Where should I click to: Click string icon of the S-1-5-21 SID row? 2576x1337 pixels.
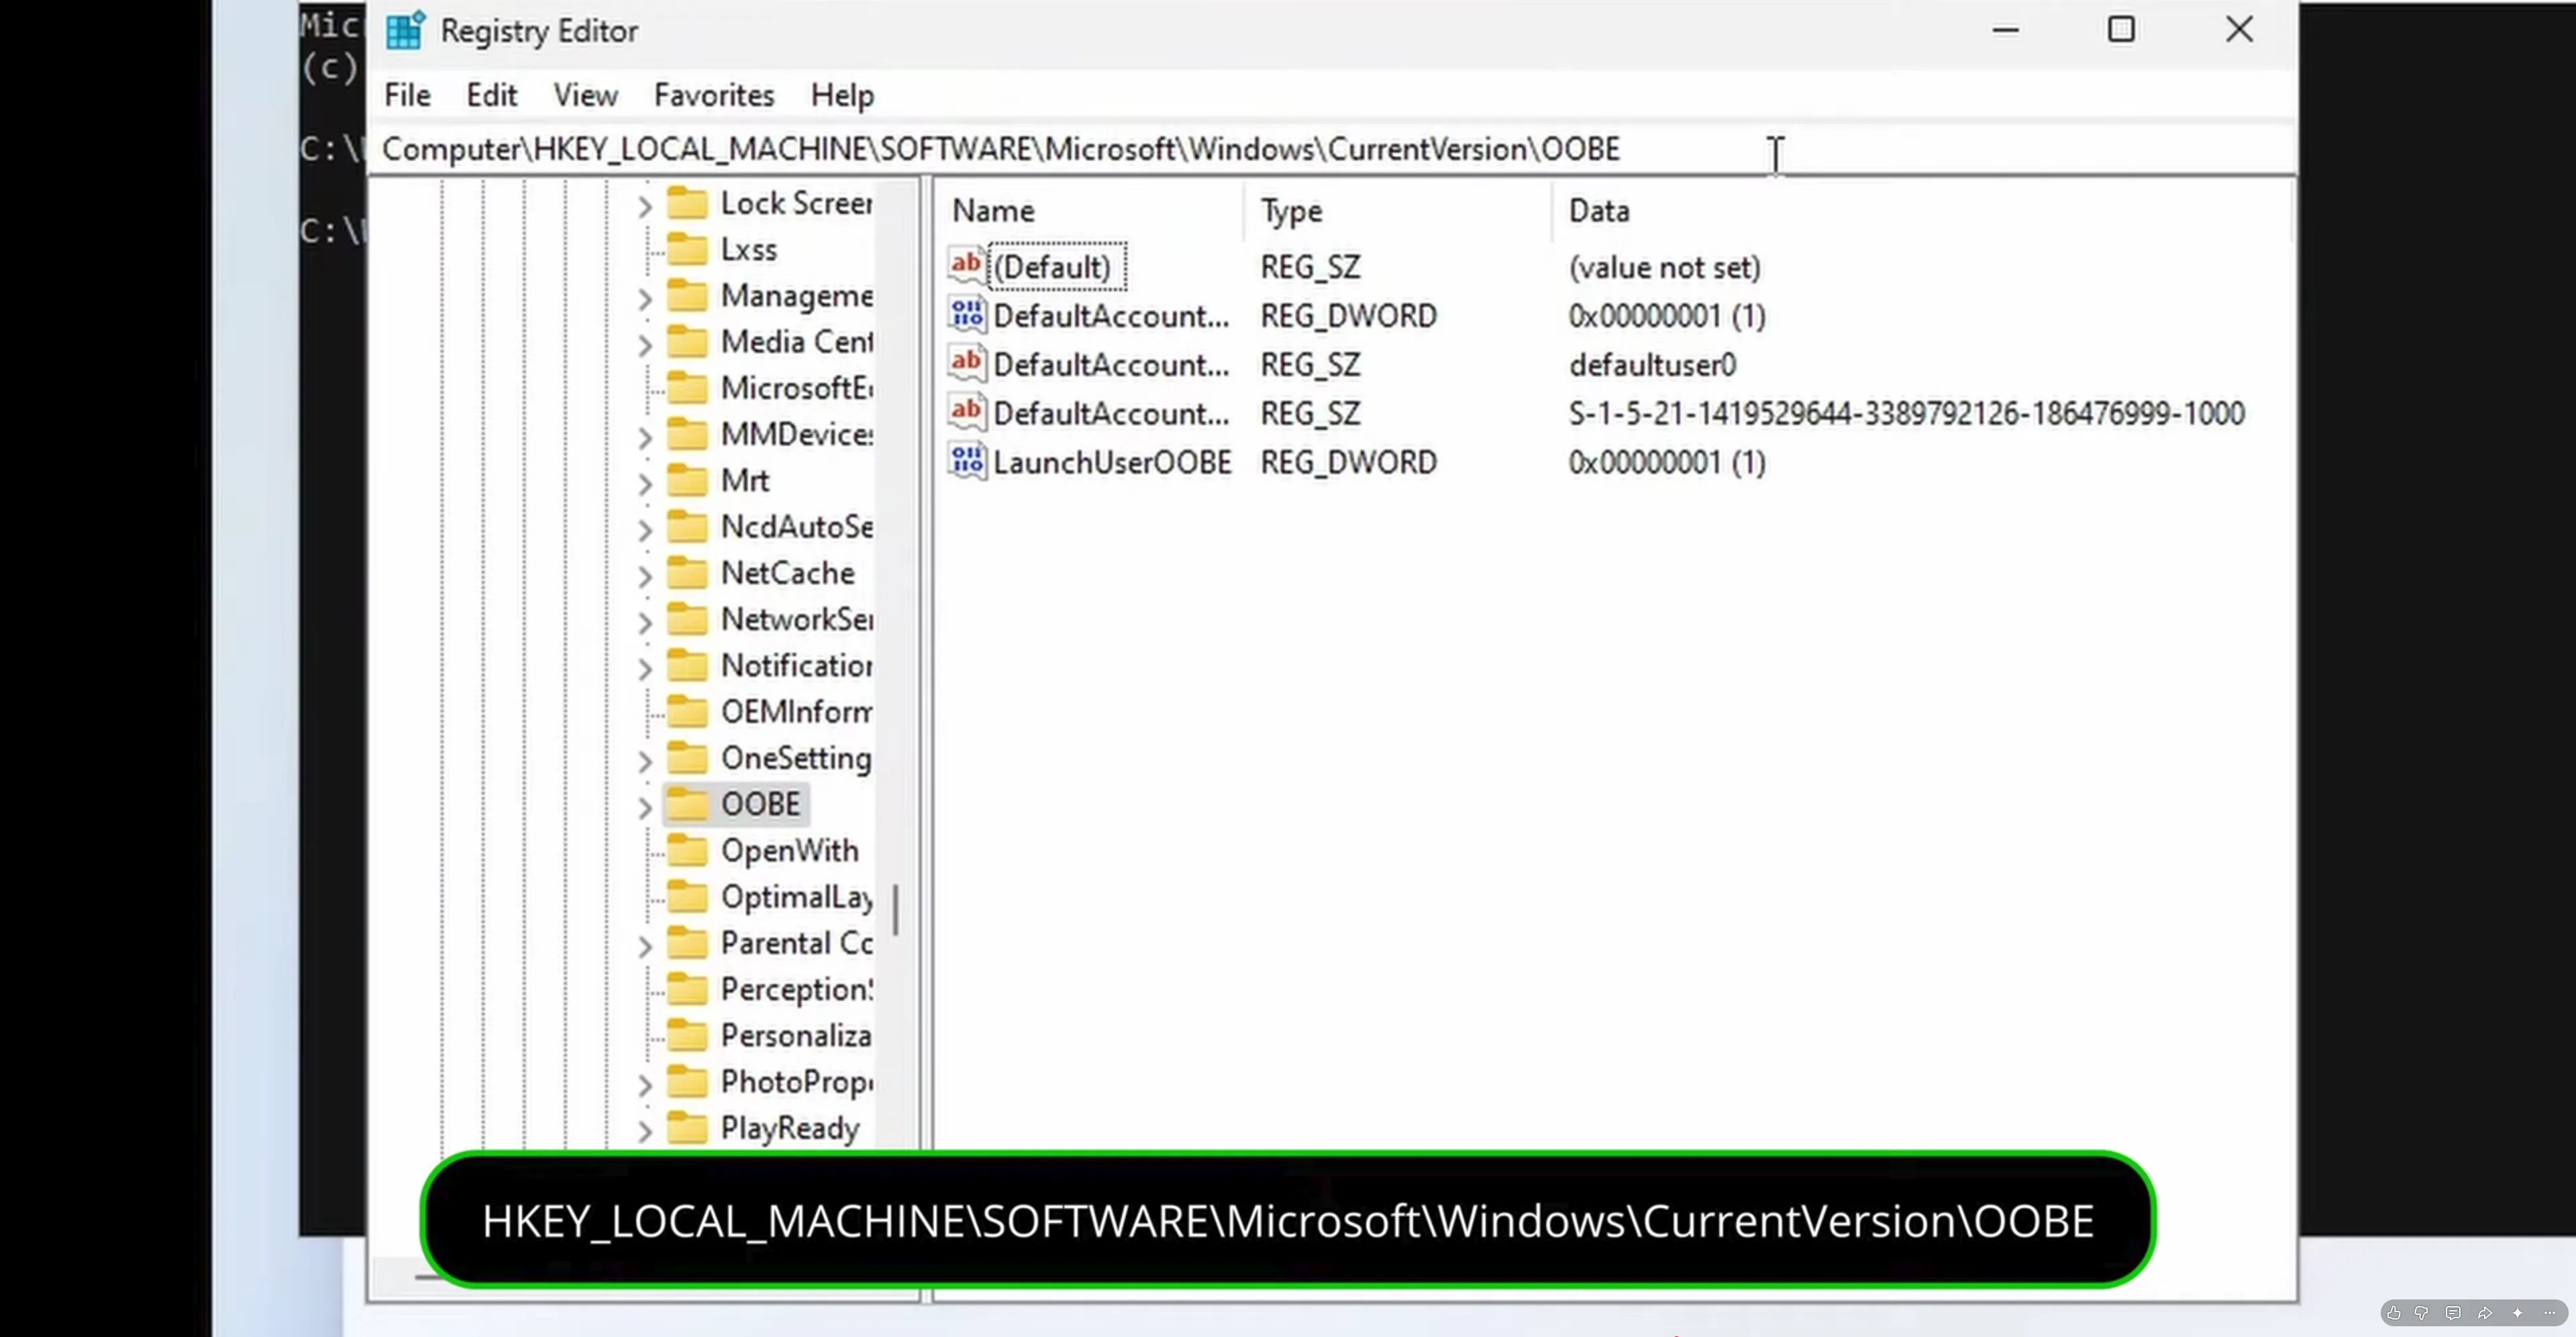click(x=967, y=412)
